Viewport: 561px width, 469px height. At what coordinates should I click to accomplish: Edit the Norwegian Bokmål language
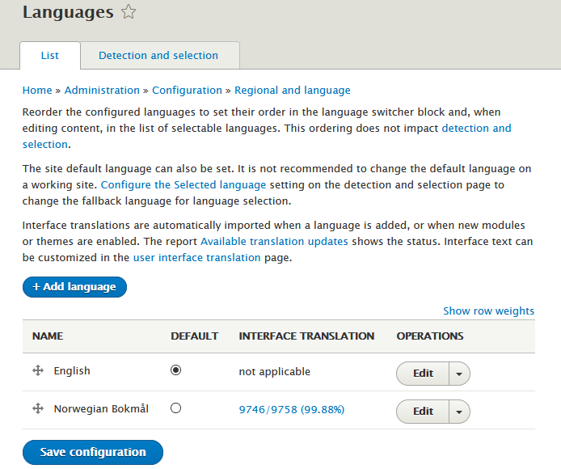point(423,412)
